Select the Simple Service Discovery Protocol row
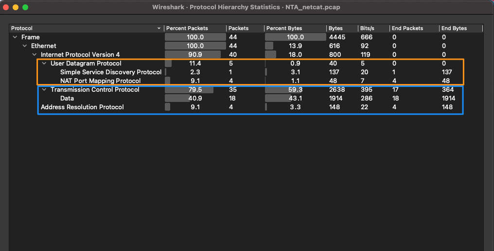The width and height of the screenshot is (494, 251). tap(110, 72)
